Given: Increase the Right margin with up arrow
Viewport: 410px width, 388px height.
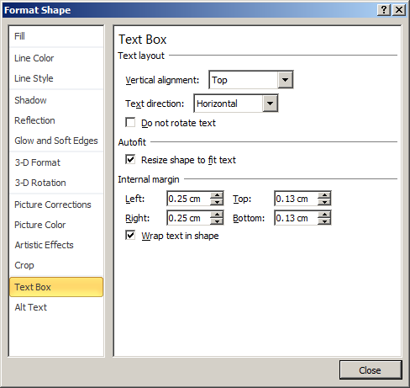Looking at the screenshot, I should pyautogui.click(x=217, y=215).
